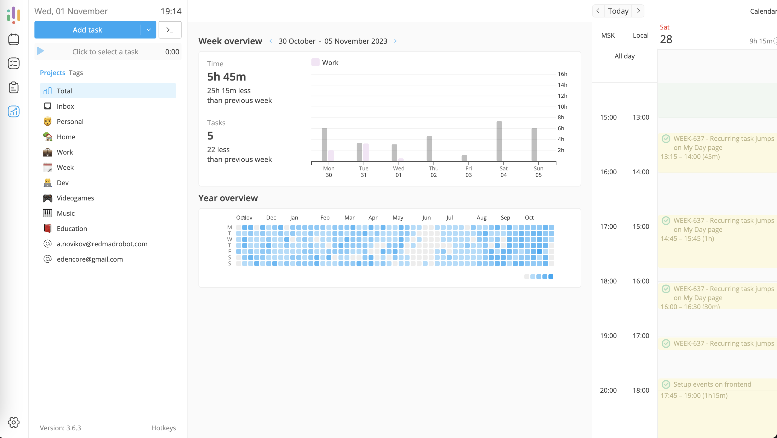Open settings gear icon

click(14, 422)
